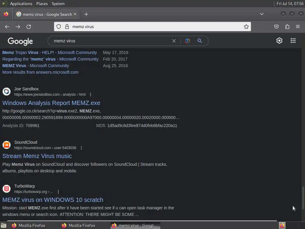
Task: Open the Applications menu
Action: point(21,4)
